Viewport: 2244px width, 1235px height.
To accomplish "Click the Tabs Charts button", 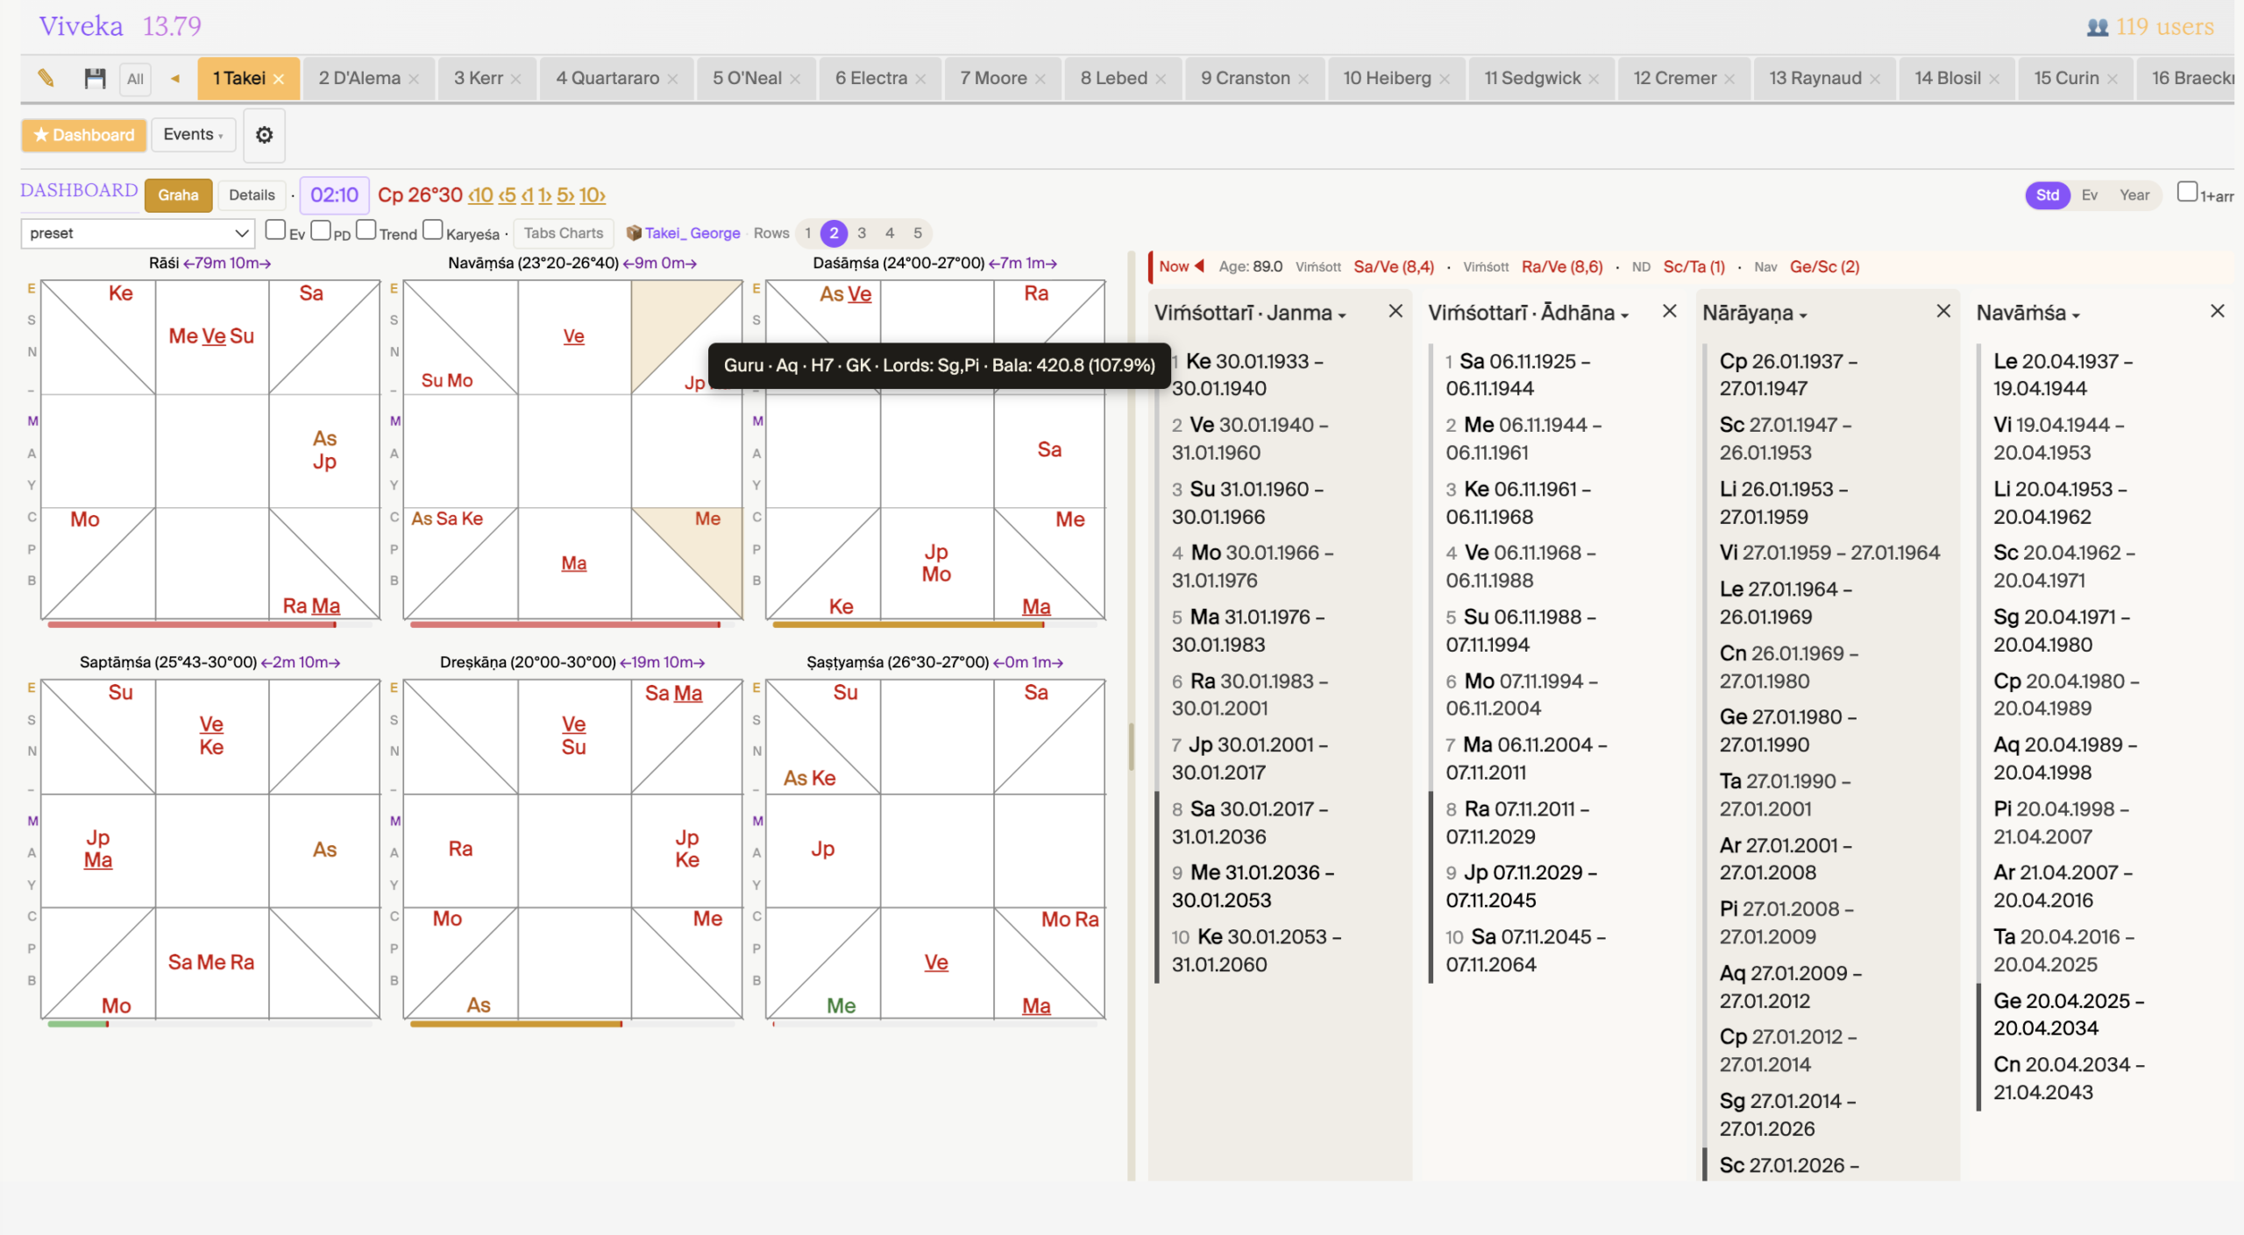I will [x=564, y=232].
